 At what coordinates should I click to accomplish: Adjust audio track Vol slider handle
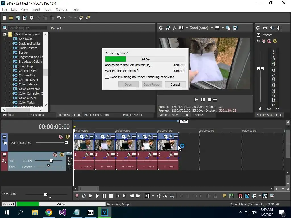[x=52, y=161]
